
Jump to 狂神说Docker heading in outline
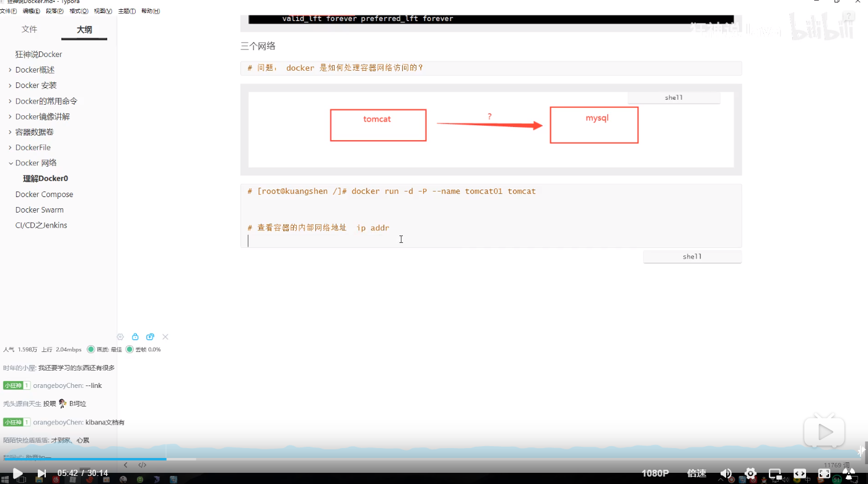tap(38, 55)
